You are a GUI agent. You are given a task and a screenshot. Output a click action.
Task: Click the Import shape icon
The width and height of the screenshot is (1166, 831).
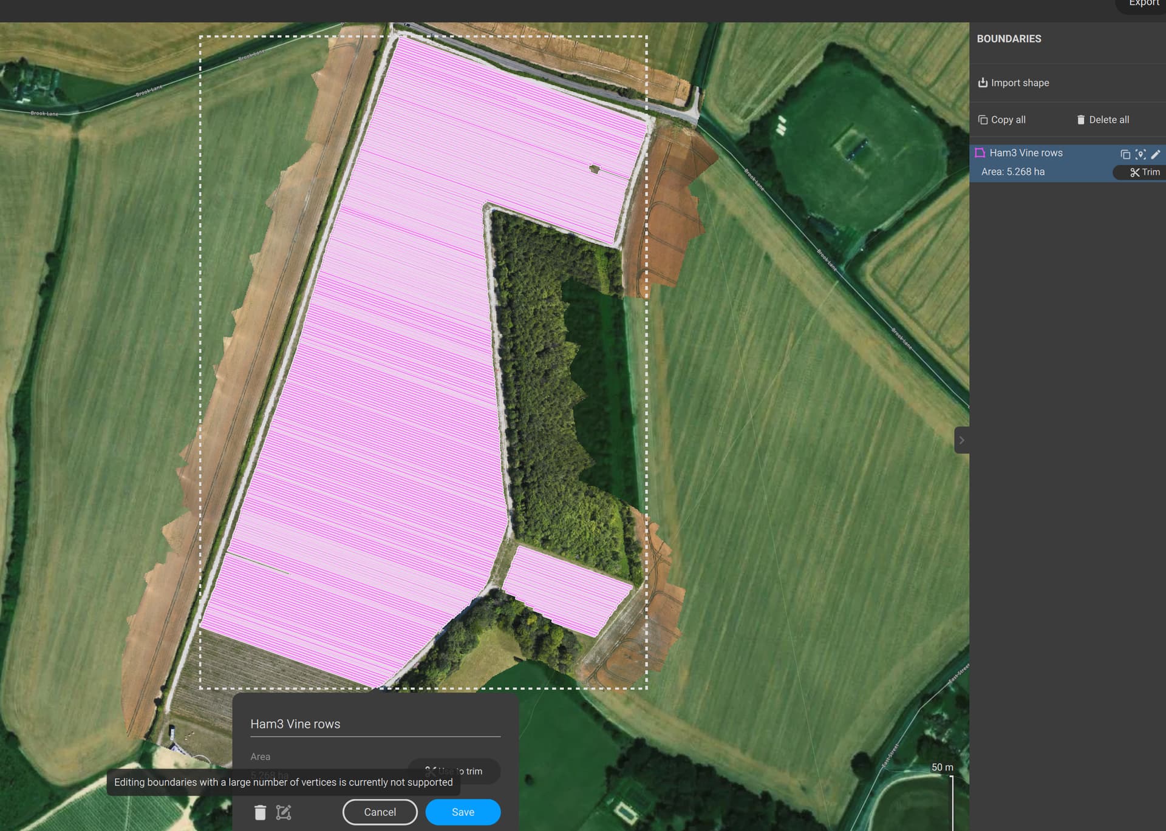pos(982,83)
